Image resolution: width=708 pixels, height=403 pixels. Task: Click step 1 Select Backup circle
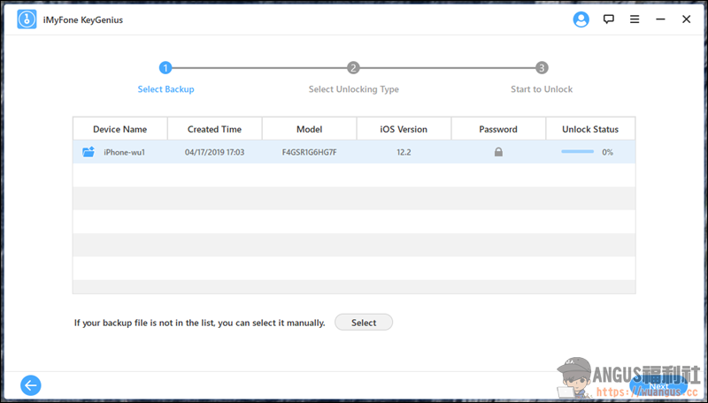click(165, 67)
